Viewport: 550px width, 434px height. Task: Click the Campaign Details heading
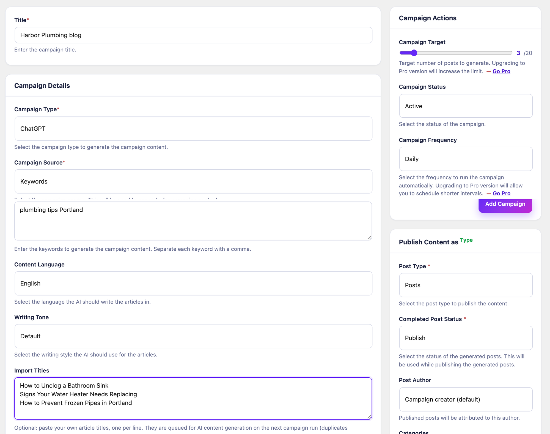tap(42, 85)
